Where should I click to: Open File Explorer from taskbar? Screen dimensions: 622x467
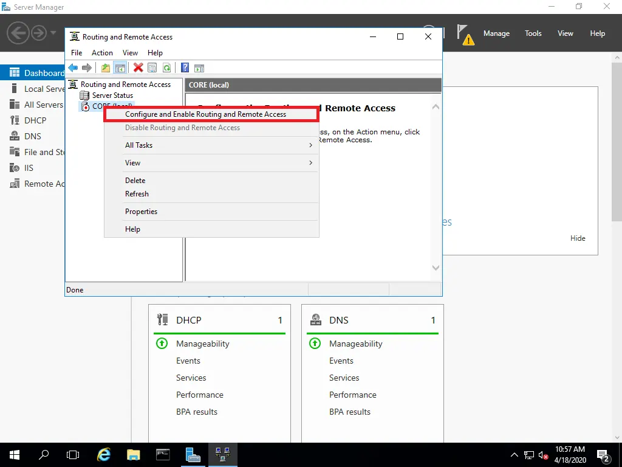[133, 455]
